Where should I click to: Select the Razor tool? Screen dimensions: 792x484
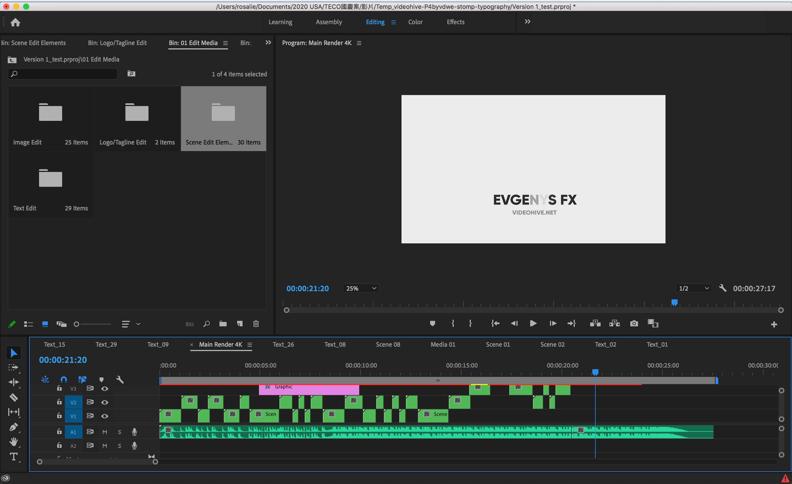pyautogui.click(x=13, y=397)
